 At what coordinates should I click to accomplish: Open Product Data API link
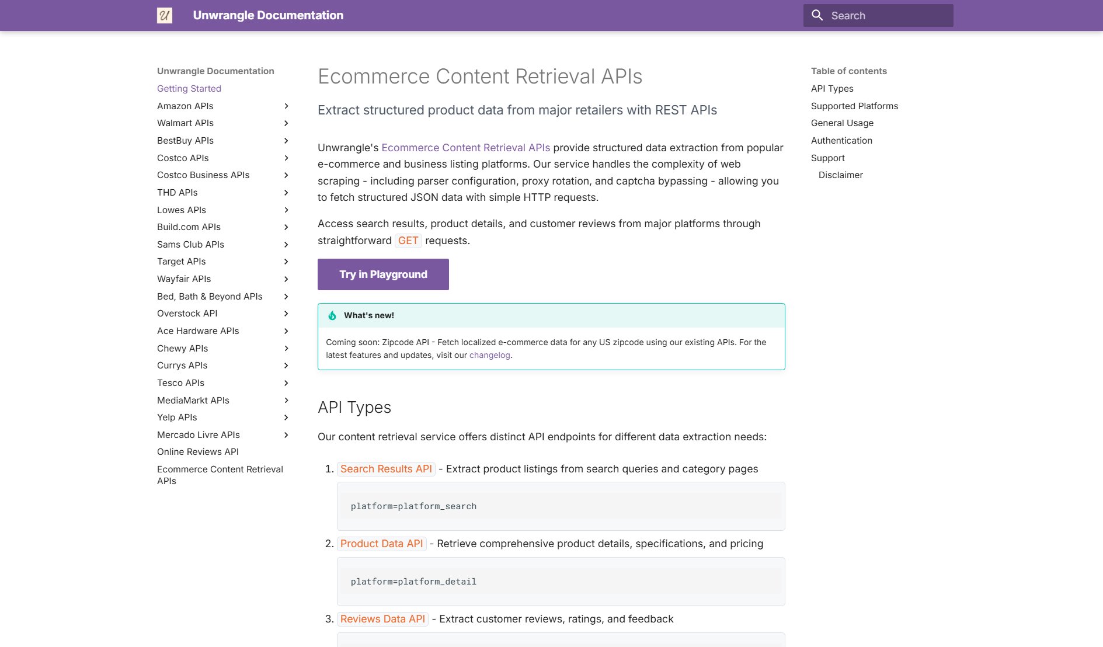(381, 544)
